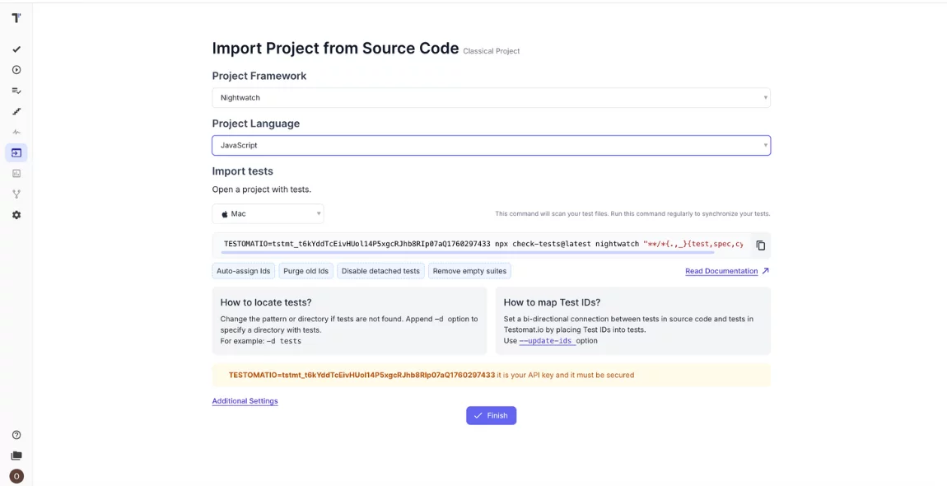Screen dimensions: 947x486
Task: Open Steps via staircase sidebar icon
Action: (x=16, y=111)
